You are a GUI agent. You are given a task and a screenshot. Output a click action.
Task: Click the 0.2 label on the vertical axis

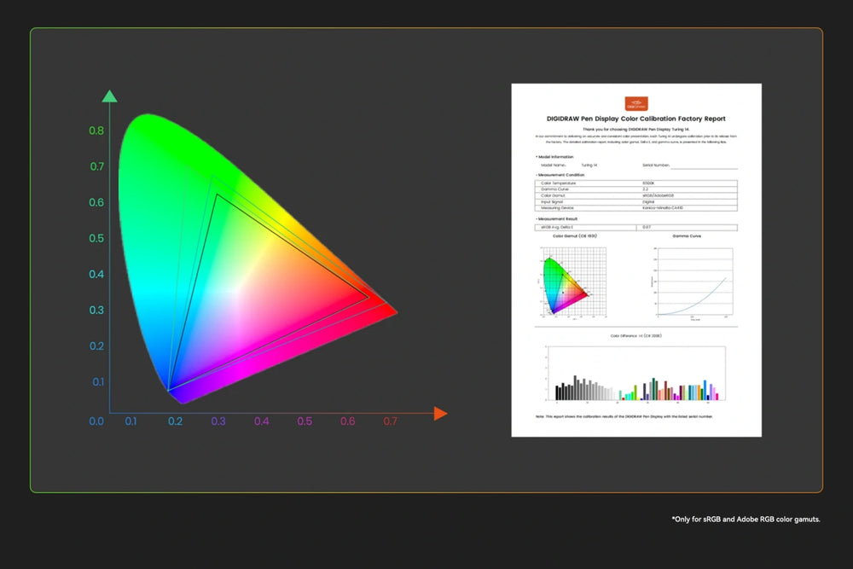pos(96,346)
